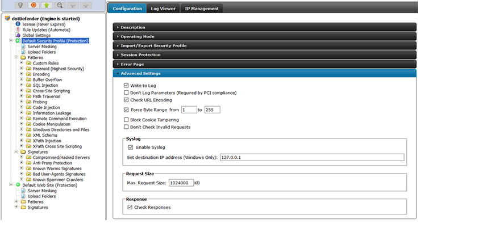Click the Max. Request Size field

point(181,183)
